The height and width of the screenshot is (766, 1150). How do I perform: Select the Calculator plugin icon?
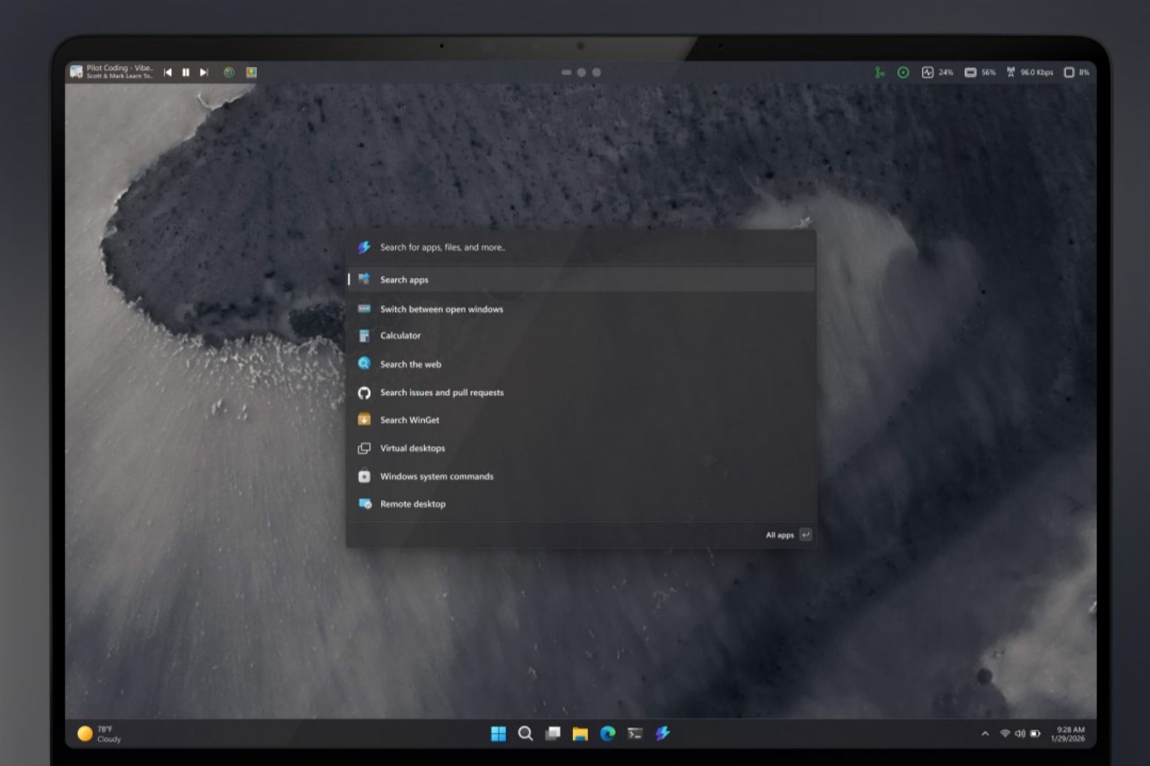click(365, 336)
